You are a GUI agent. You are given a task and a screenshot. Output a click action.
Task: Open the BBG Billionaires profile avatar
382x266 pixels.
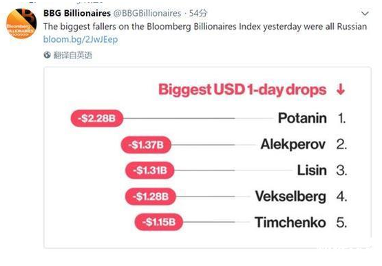[x=21, y=24]
